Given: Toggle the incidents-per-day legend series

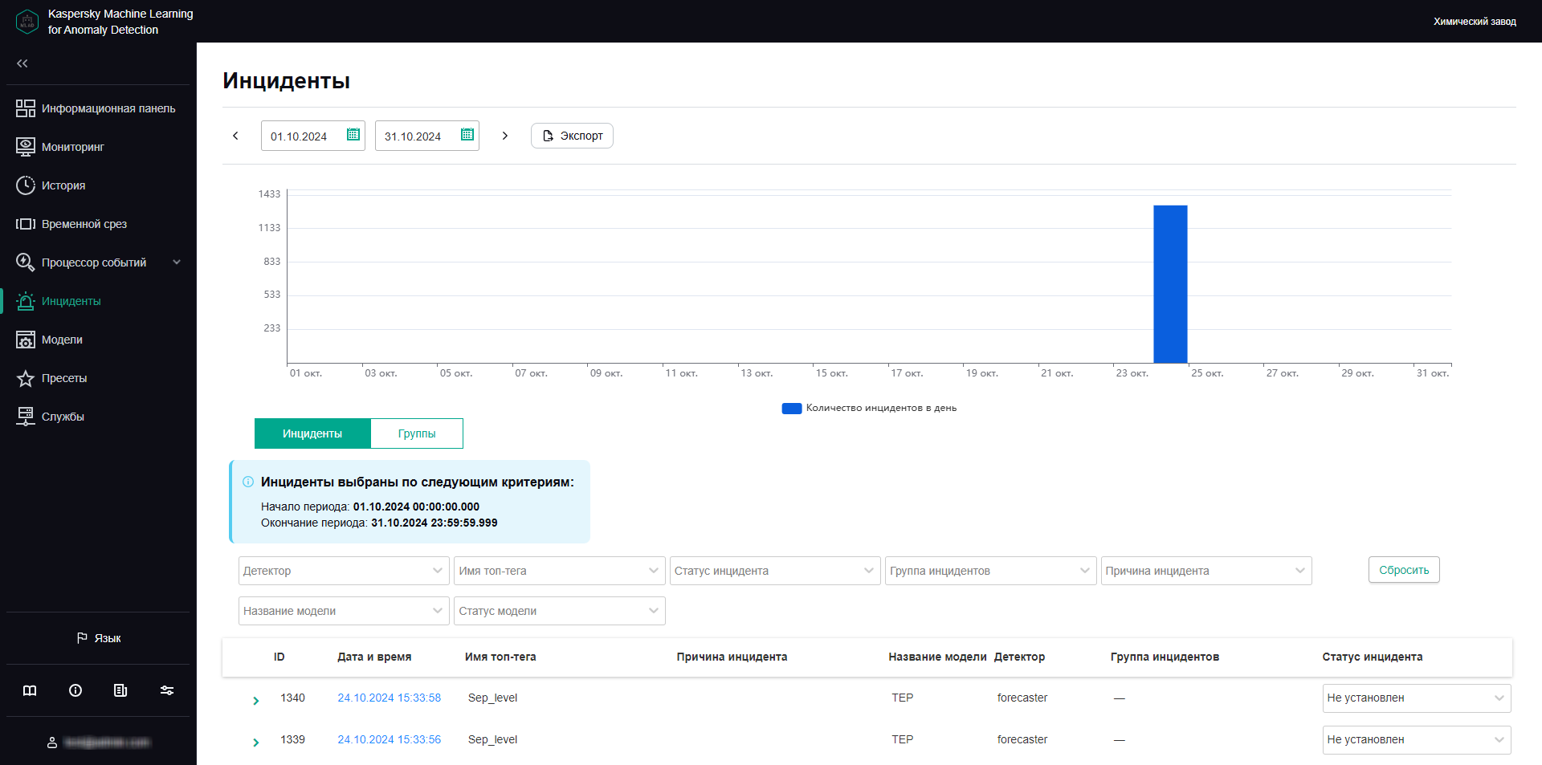Looking at the screenshot, I should [x=869, y=408].
